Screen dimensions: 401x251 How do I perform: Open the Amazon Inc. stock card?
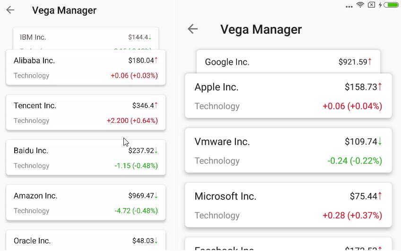tap(86, 202)
